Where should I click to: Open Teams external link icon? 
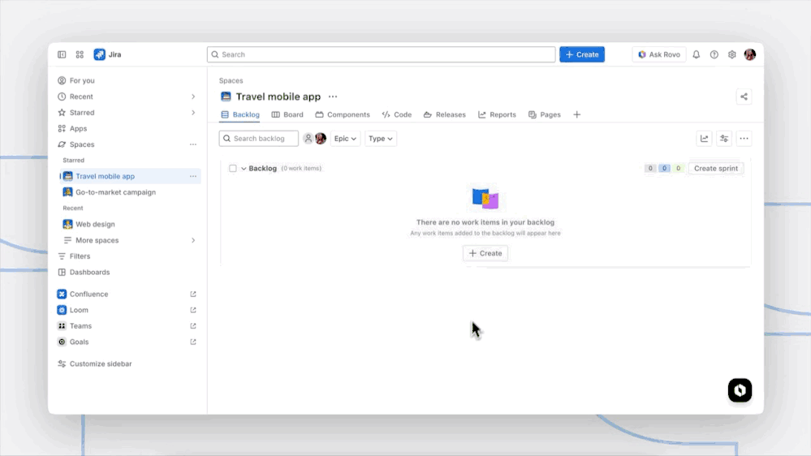pyautogui.click(x=193, y=326)
